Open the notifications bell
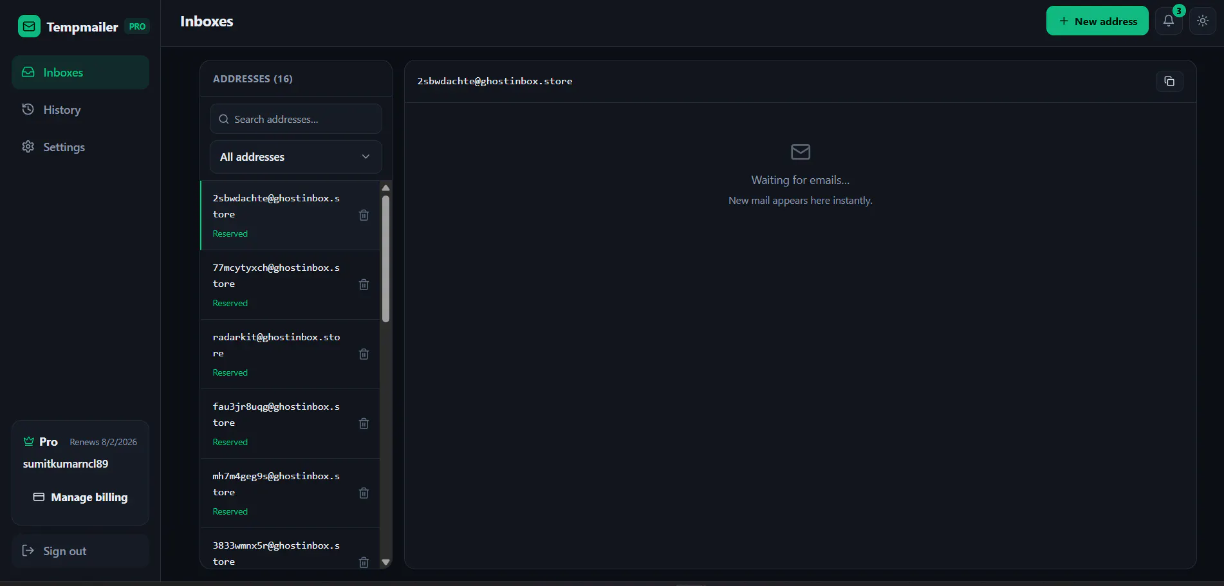The image size is (1224, 586). (1169, 21)
